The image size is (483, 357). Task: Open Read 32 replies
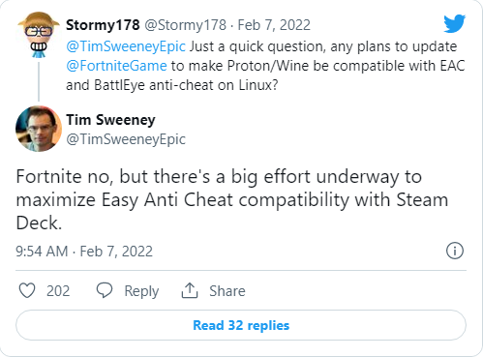[241, 325]
